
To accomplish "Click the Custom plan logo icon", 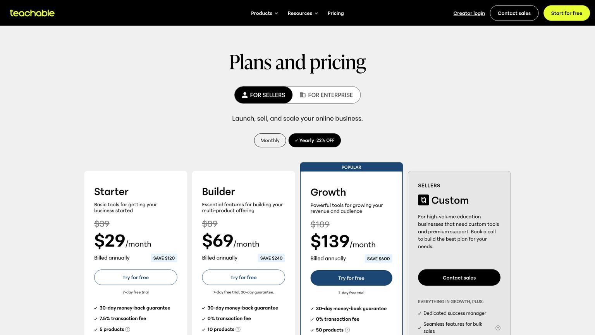I will click(423, 200).
